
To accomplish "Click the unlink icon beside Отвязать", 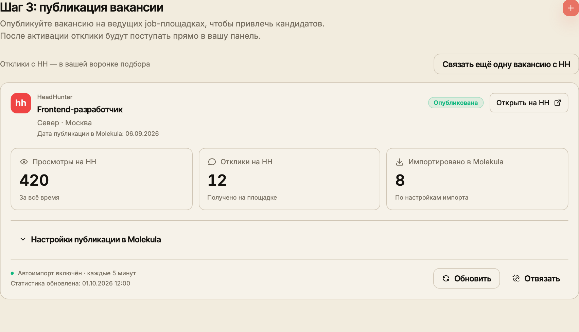I will coord(516,278).
